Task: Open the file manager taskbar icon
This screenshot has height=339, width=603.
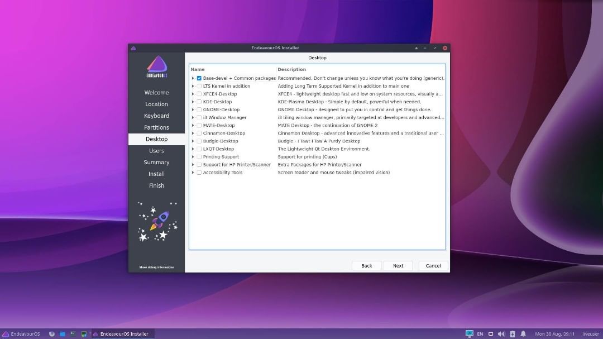Action: pyautogui.click(x=63, y=334)
